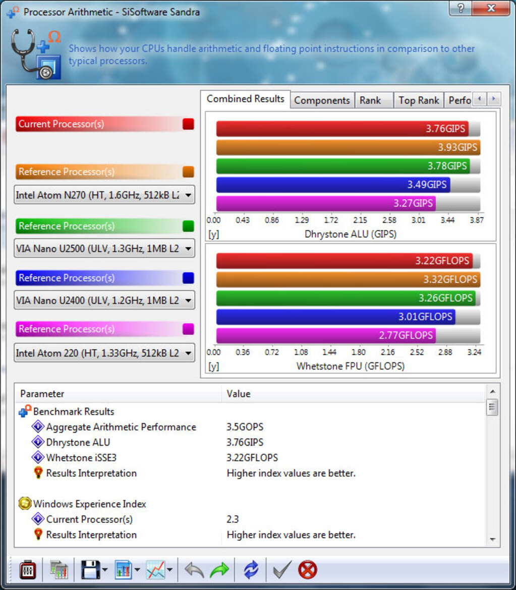Click the 3.5GOPS aggregate value
The image size is (516, 590).
(245, 426)
